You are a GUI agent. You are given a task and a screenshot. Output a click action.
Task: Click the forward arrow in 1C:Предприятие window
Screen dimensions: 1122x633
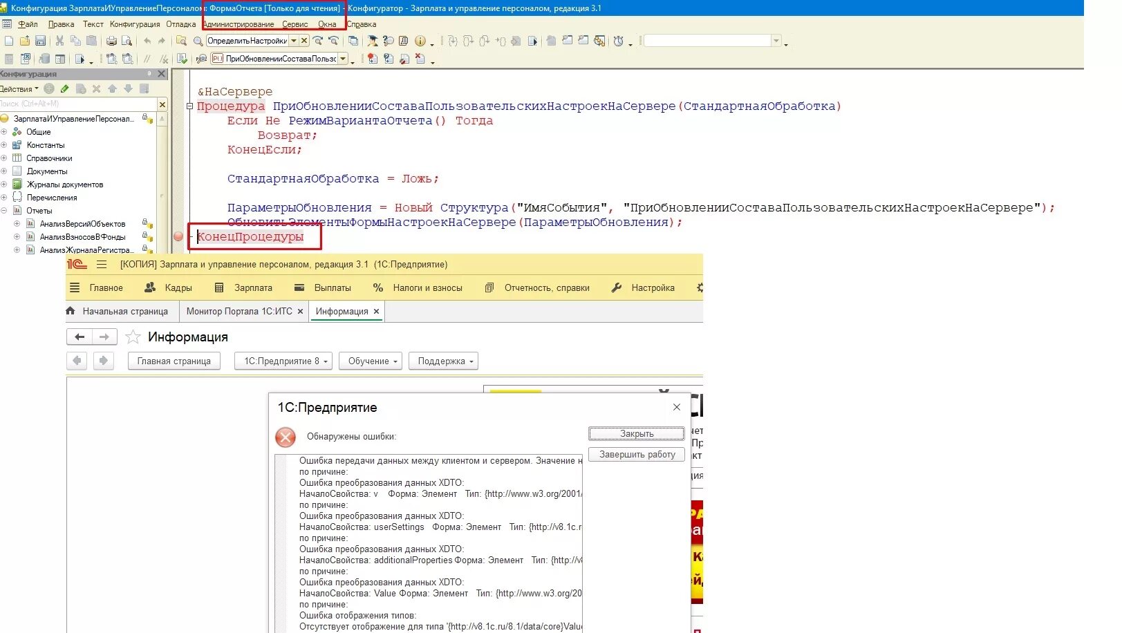104,337
